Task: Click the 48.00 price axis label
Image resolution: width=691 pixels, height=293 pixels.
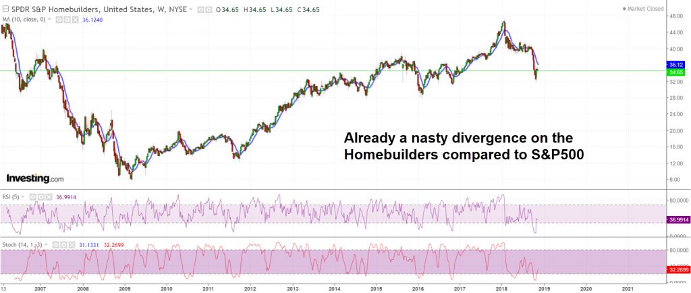Action: pos(678,16)
